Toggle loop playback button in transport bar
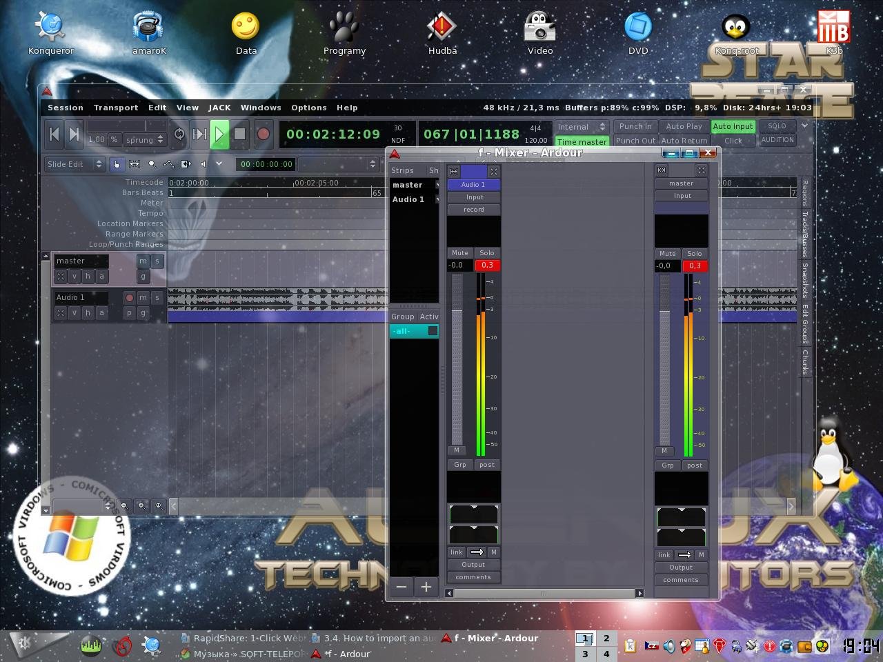This screenshot has height=662, width=883. [179, 134]
